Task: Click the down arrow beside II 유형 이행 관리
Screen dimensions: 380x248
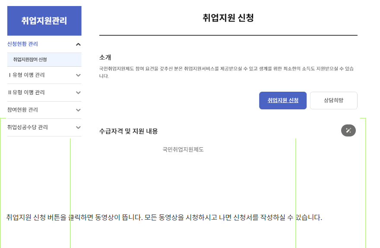Action: tap(78, 93)
